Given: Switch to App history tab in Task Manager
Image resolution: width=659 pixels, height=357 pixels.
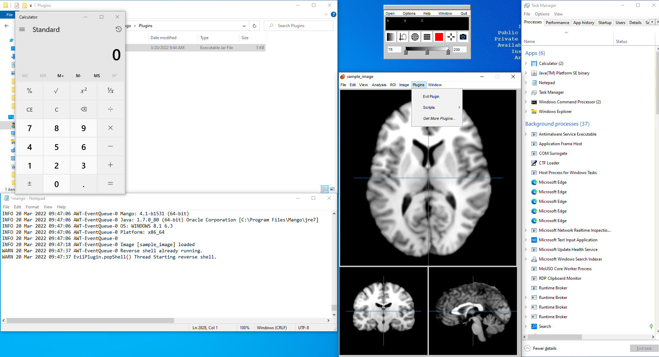Looking at the screenshot, I should tap(584, 23).
